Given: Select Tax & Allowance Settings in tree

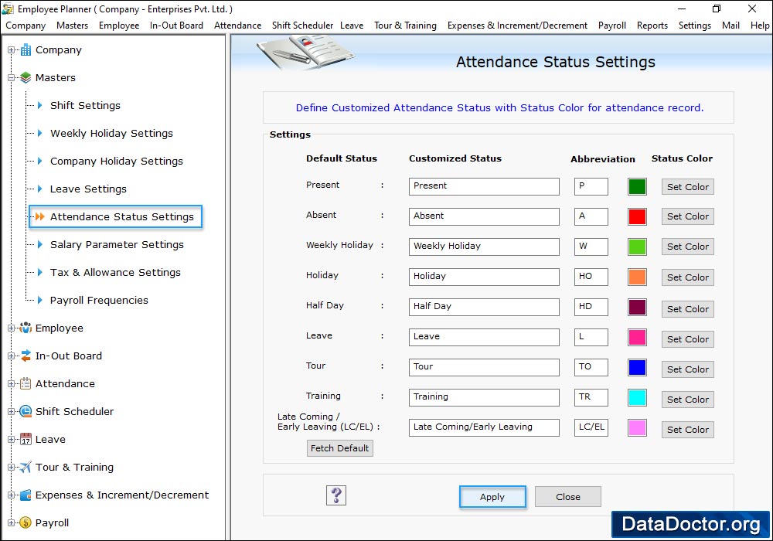Looking at the screenshot, I should pos(115,272).
